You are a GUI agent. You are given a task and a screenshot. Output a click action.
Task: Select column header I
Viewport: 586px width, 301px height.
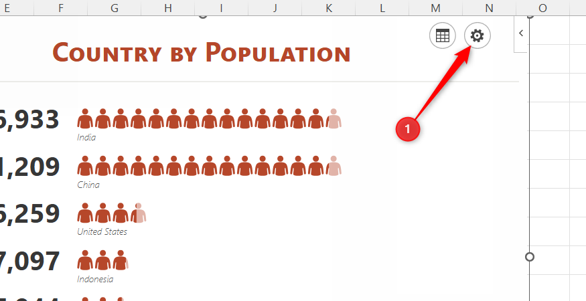click(x=221, y=8)
